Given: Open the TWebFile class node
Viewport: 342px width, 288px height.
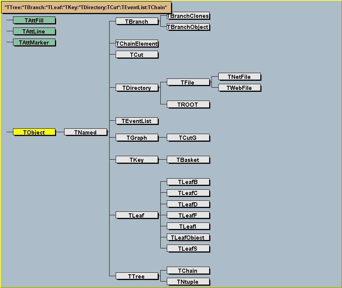Looking at the screenshot, I should [x=239, y=88].
